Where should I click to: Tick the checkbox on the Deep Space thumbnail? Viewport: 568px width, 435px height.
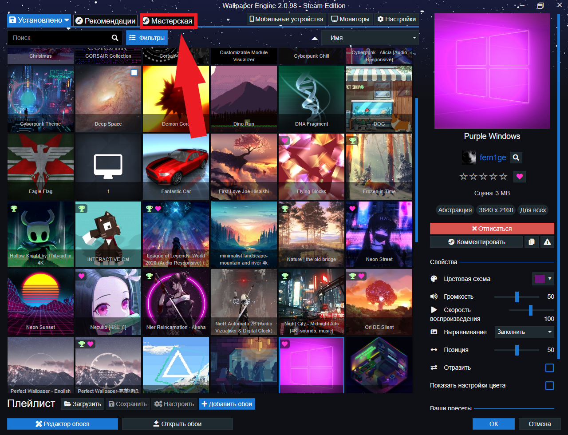pyautogui.click(x=134, y=72)
